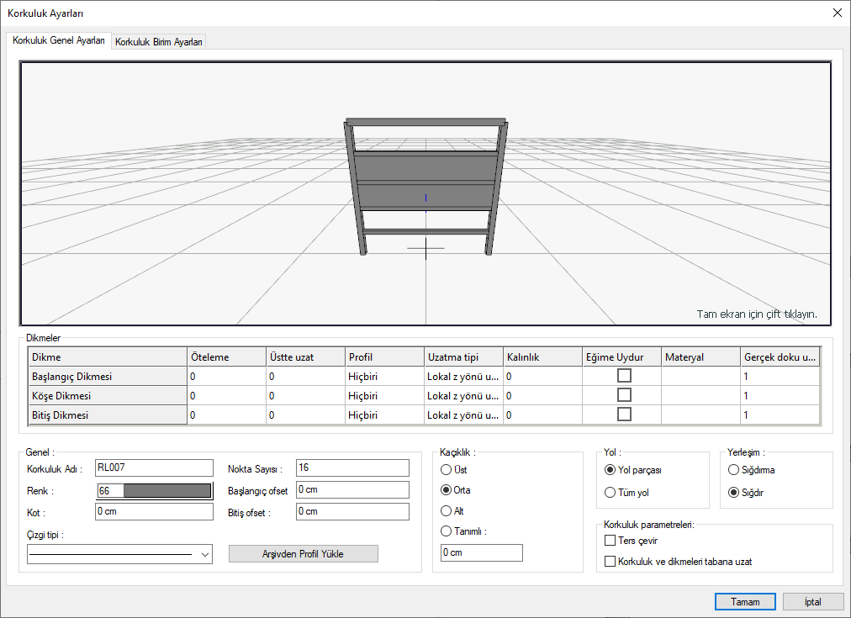The width and height of the screenshot is (851, 618).
Task: Click the Renk color swatch
Action: (x=166, y=490)
